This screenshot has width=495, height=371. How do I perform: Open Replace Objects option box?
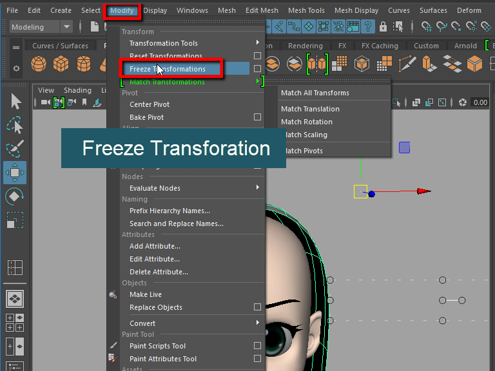[257, 307]
